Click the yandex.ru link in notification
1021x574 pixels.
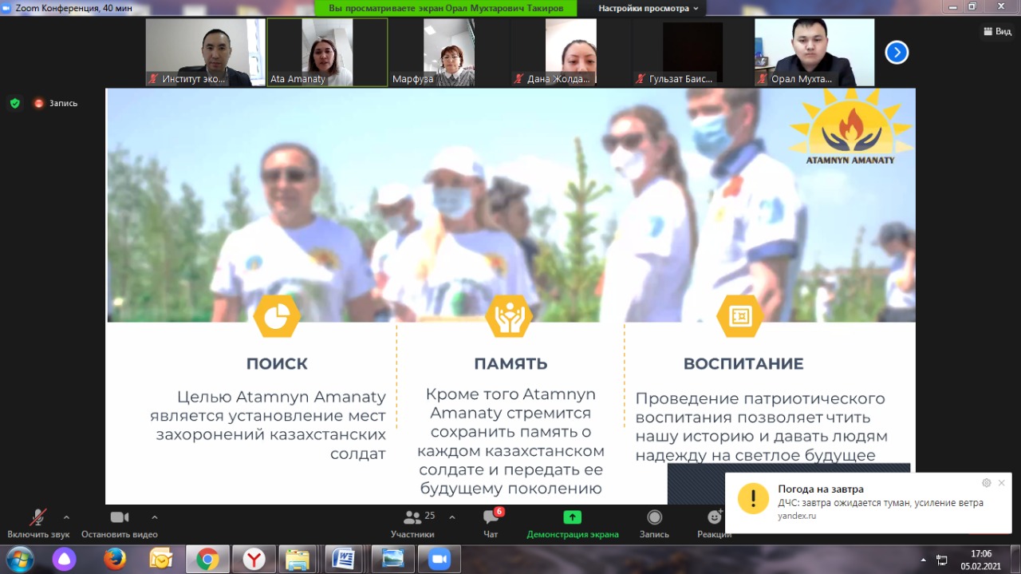pyautogui.click(x=797, y=516)
